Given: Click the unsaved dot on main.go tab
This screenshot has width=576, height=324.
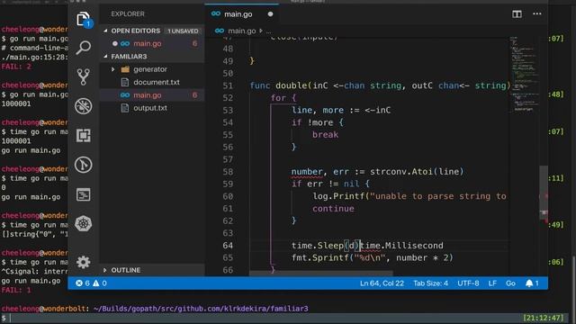Looking at the screenshot, I should point(270,14).
